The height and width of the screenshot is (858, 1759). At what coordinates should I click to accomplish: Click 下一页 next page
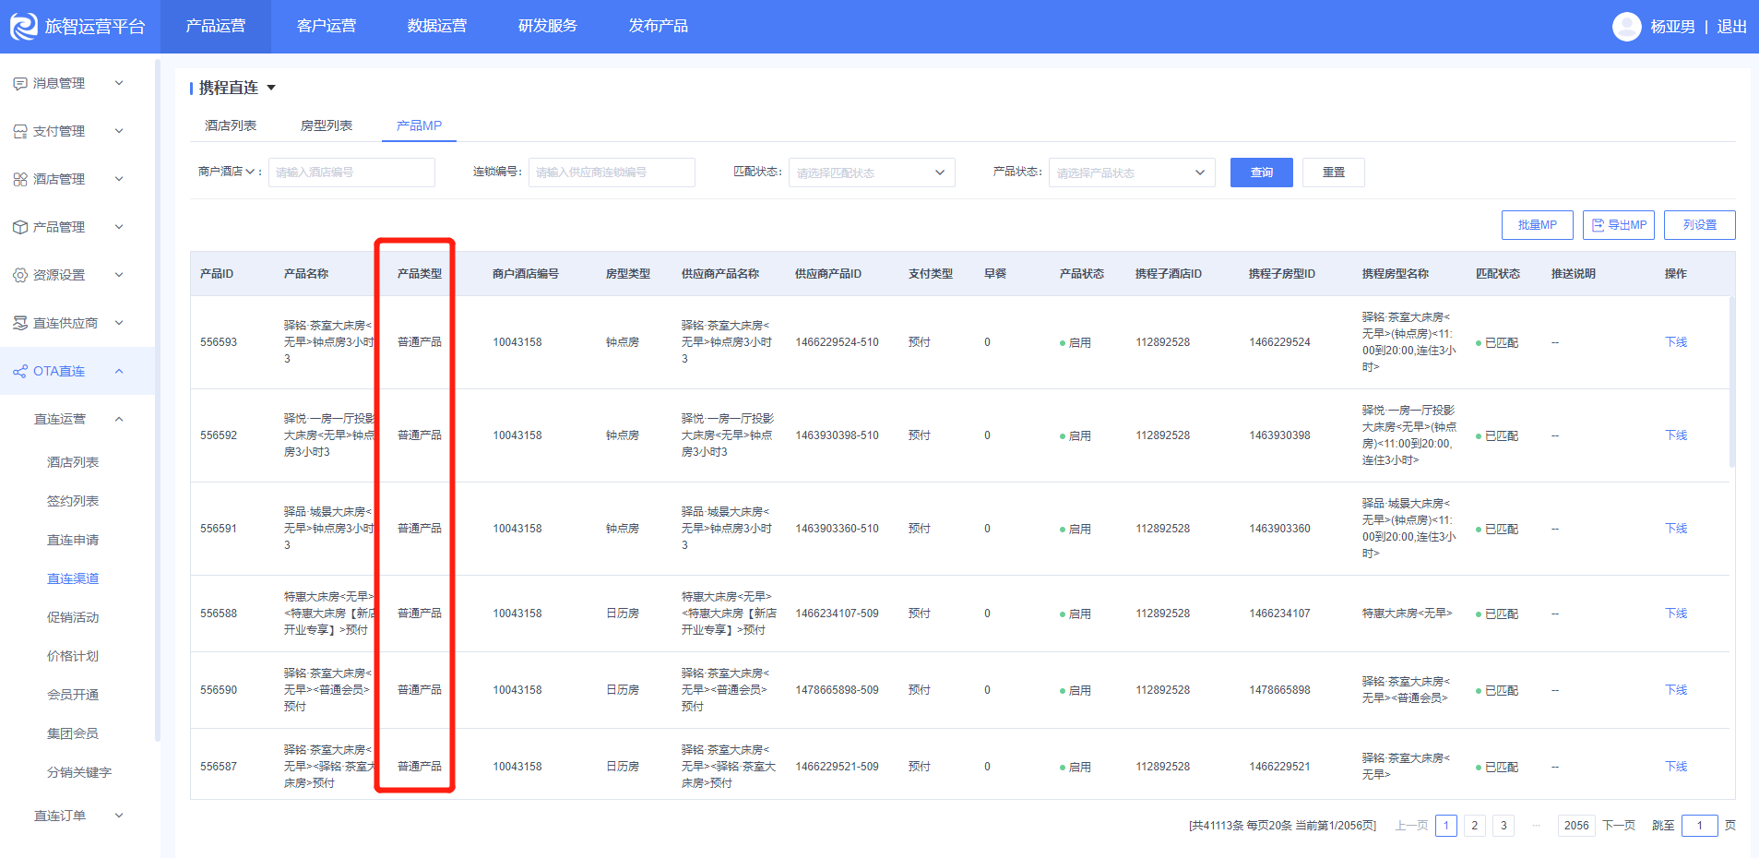tap(1619, 826)
